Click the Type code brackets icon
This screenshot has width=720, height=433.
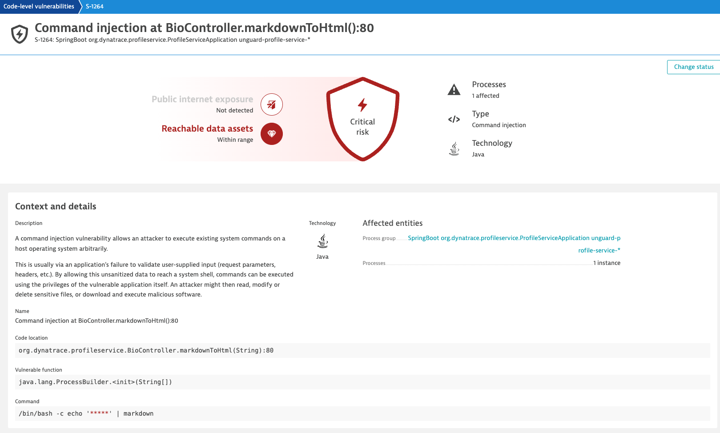point(454,119)
